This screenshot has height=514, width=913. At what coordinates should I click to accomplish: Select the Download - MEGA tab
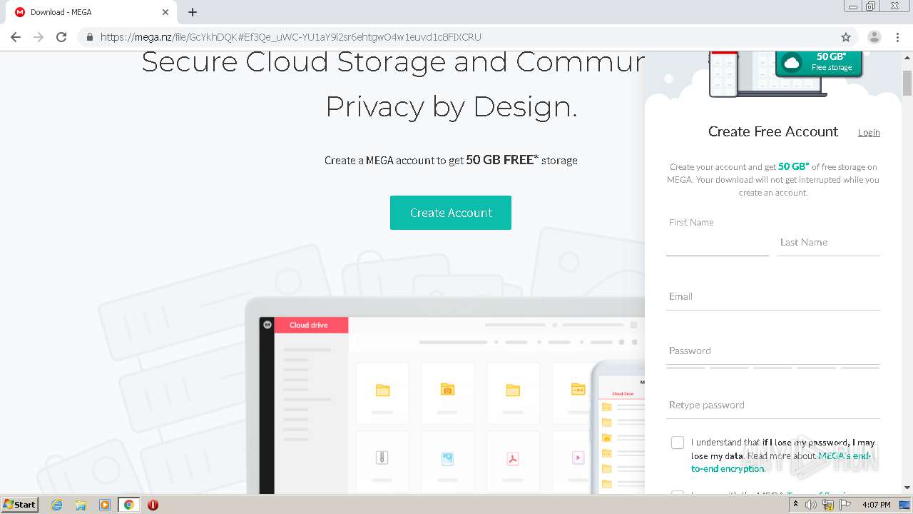tap(91, 12)
